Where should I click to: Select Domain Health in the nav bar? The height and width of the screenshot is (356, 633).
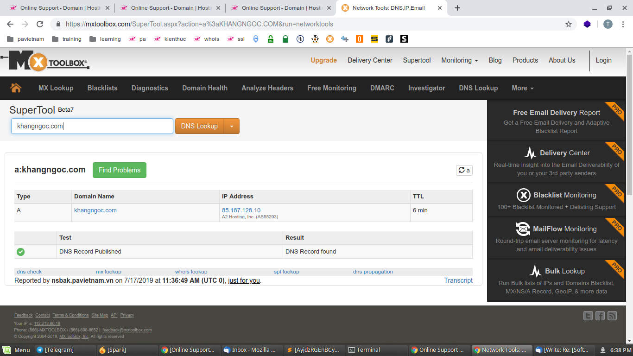(x=205, y=88)
